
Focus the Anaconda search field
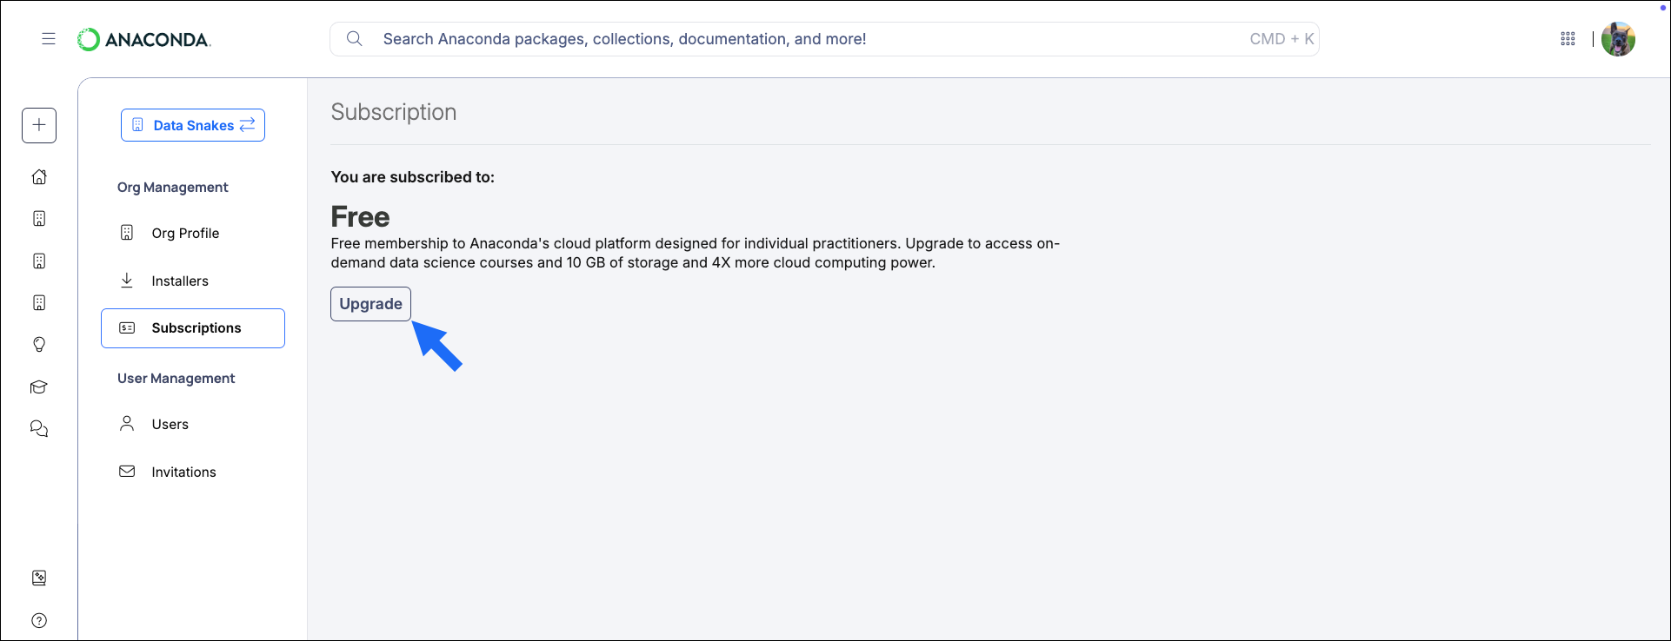[x=824, y=39]
